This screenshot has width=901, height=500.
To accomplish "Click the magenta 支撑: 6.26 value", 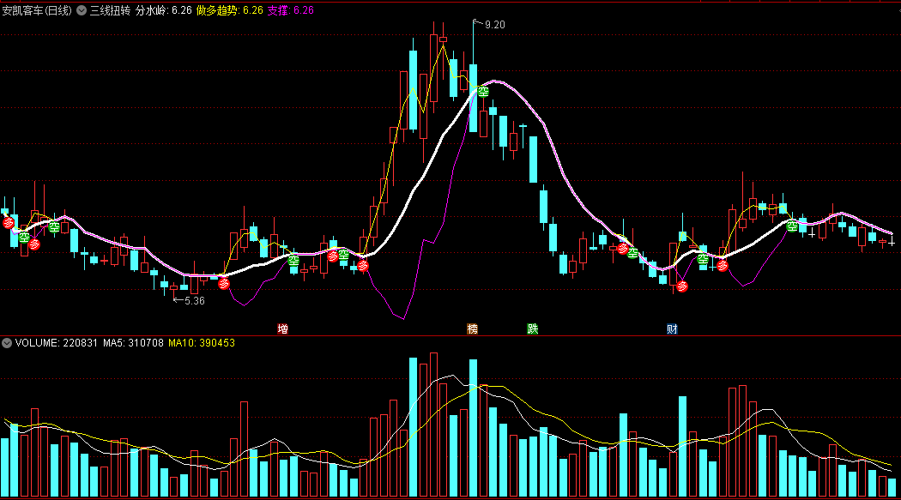I will pos(291,10).
